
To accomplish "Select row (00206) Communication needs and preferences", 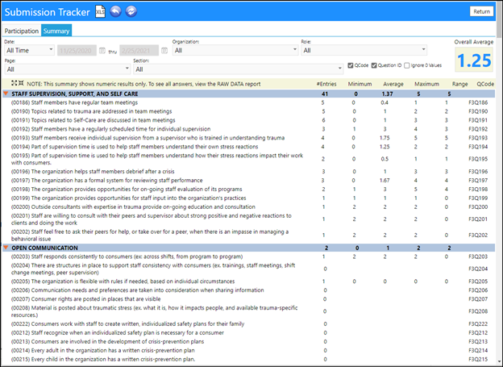I will (x=248, y=290).
